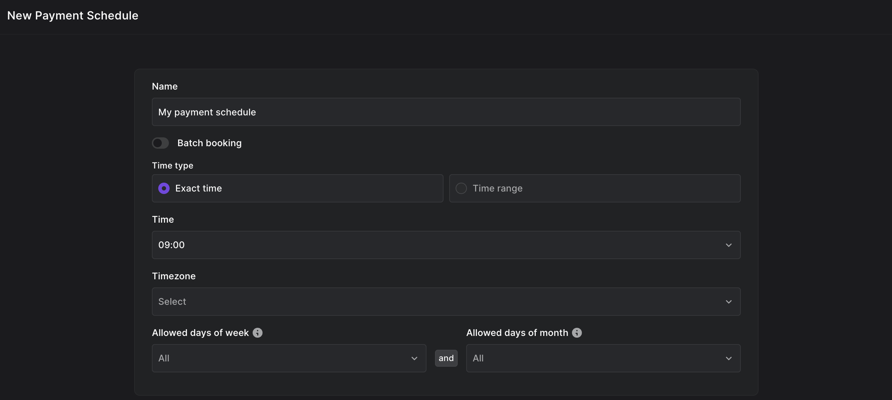The image size is (892, 400).
Task: Focus the Name field "My payment schedule"
Action: (446, 112)
